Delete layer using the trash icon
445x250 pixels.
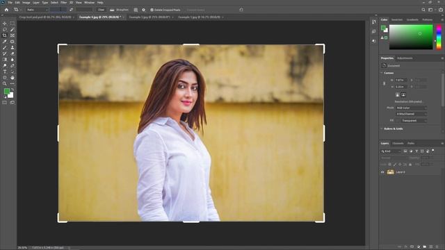(437, 247)
